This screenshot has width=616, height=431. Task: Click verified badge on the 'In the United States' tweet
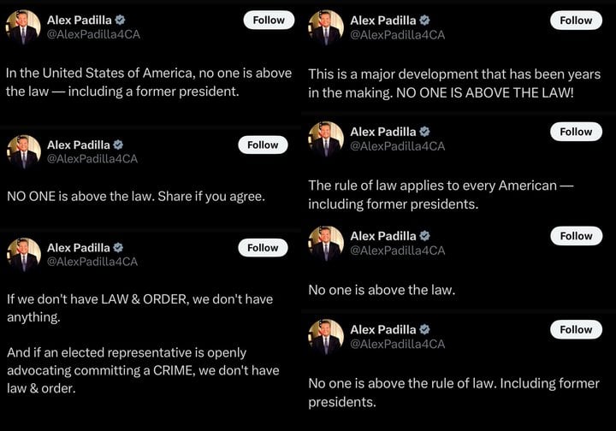[121, 20]
